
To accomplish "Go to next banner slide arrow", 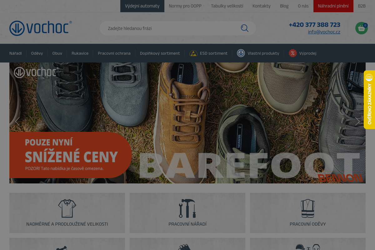I will coord(357,121).
